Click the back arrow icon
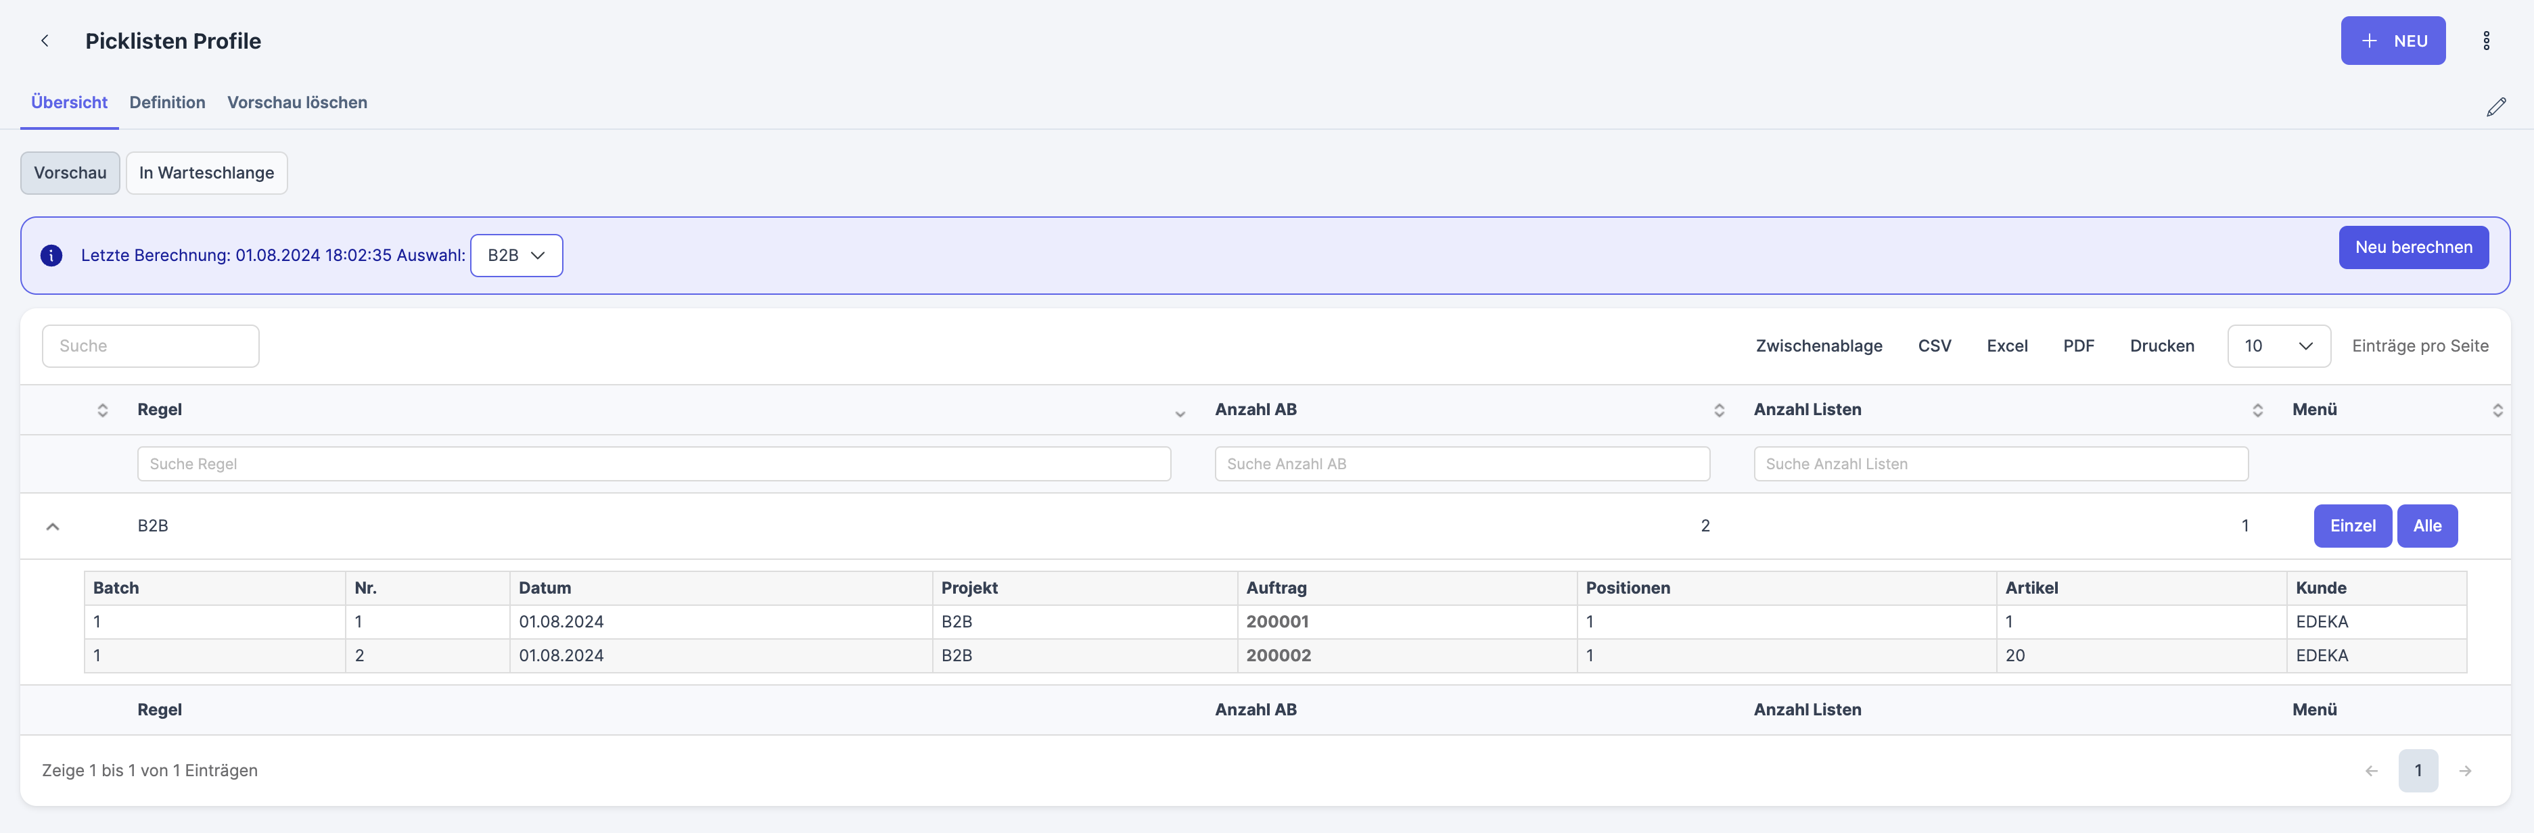The image size is (2534, 833). tap(44, 41)
